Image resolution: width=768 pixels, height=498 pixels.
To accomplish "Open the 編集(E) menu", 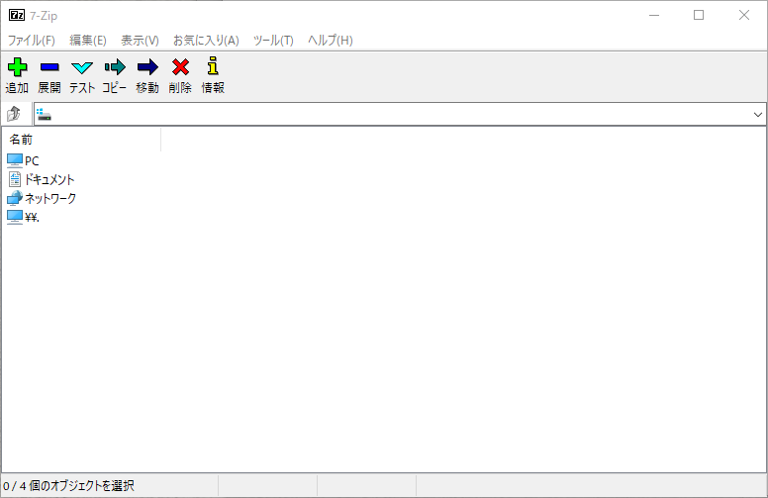I will [x=88, y=41].
